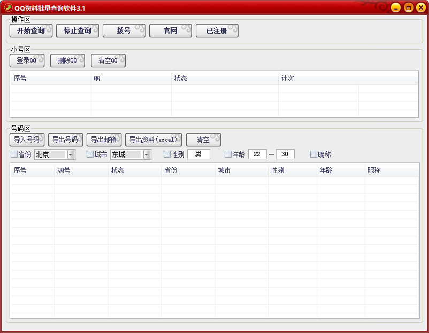Click maximum age field showing 30
Image resolution: width=429 pixels, height=333 pixels.
pos(285,154)
